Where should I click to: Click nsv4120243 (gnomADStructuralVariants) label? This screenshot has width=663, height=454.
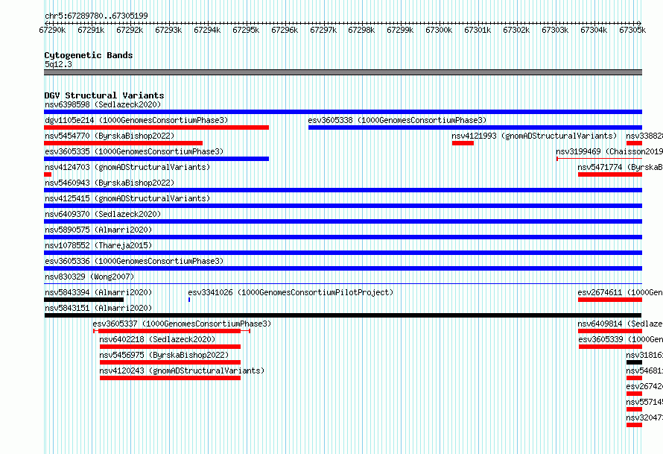182,371
